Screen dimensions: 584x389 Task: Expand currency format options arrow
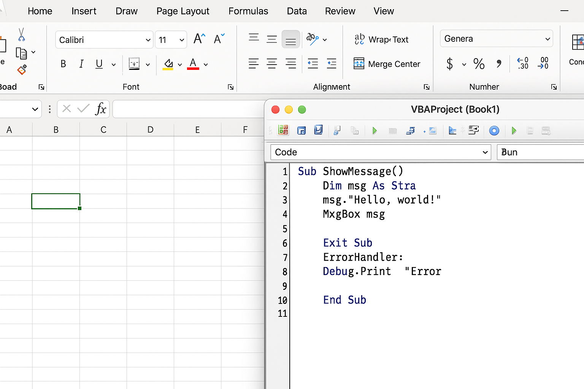[x=464, y=65]
